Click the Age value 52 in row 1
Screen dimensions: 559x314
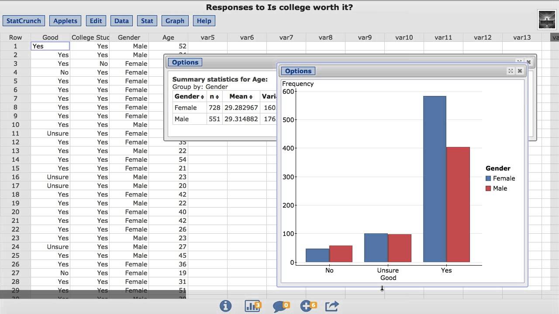coord(182,46)
